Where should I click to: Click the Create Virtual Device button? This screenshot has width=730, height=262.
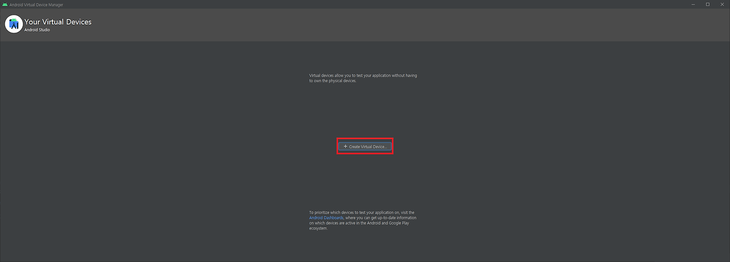(x=365, y=146)
